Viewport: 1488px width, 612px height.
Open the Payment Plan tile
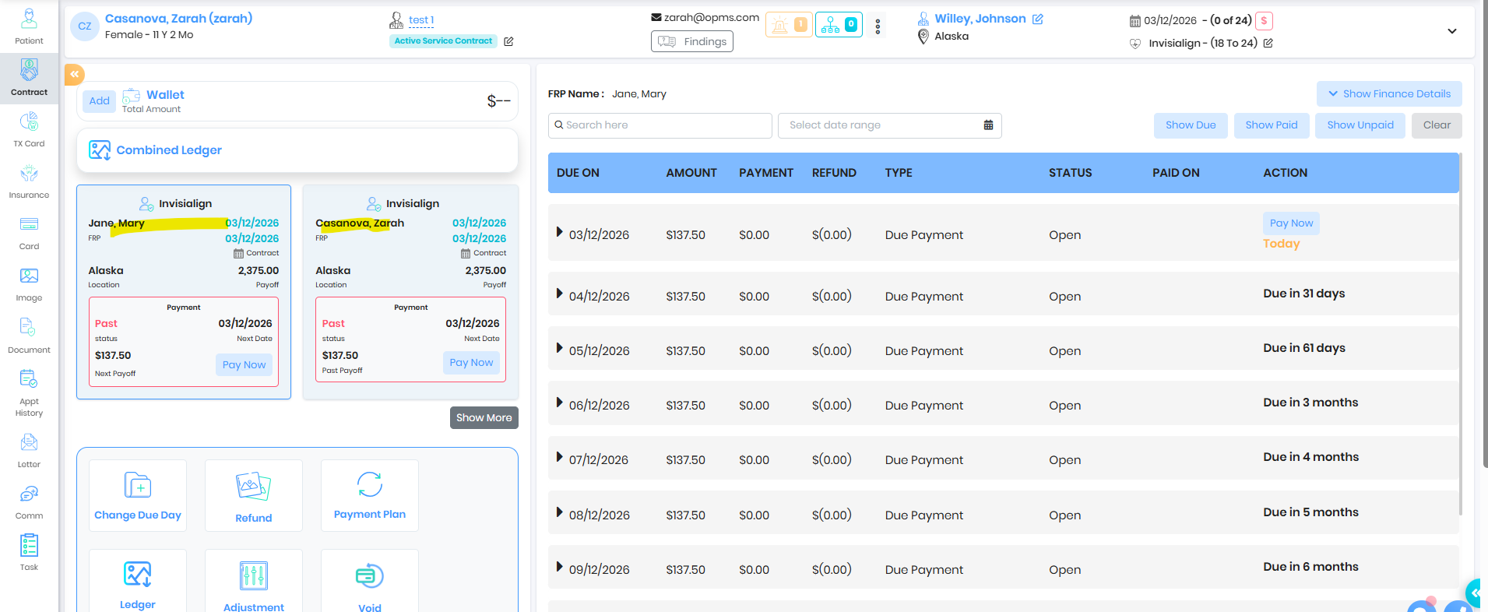(370, 495)
